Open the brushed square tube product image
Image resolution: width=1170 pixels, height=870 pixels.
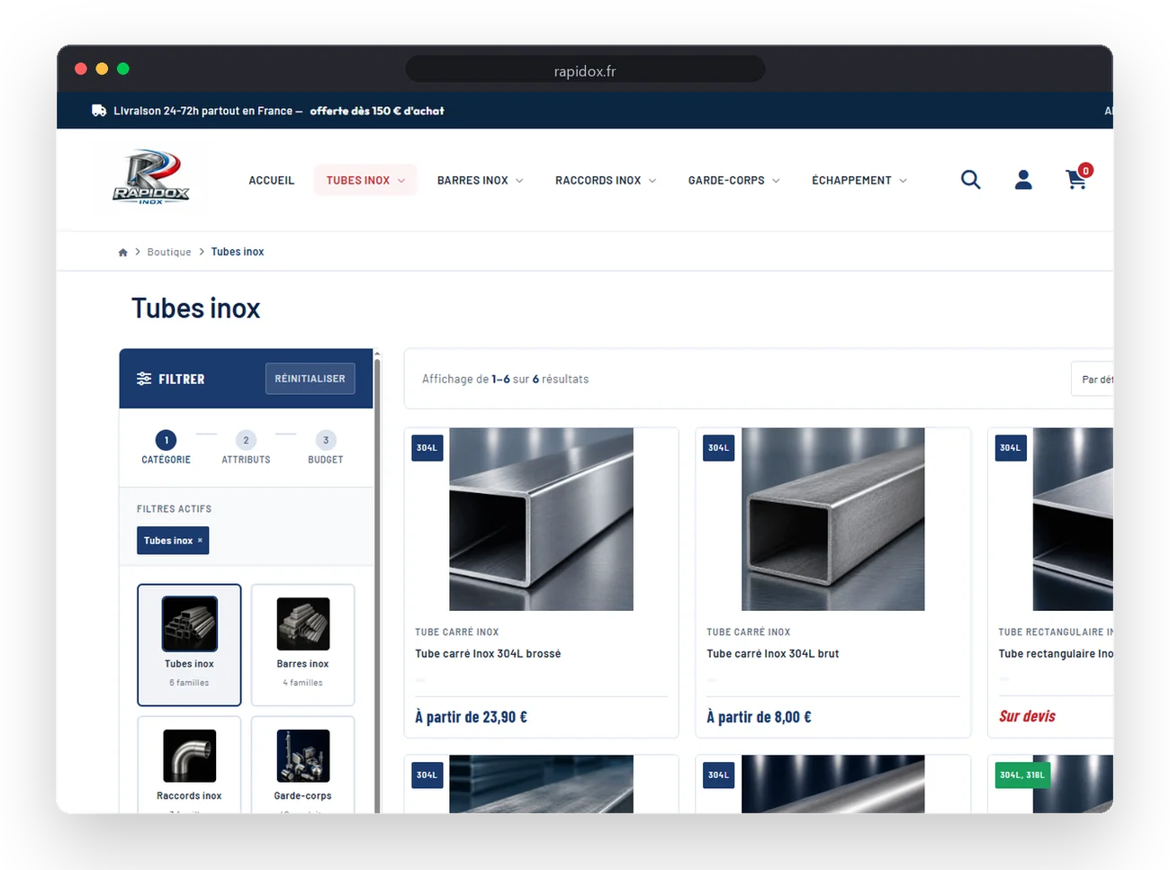541,519
